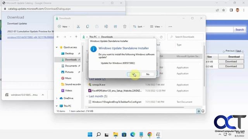Viewport: 248px width, 139px height.
Task: Select Windows11DragAndDropToTaskbarFixConfig.txt file
Action: pos(117,102)
